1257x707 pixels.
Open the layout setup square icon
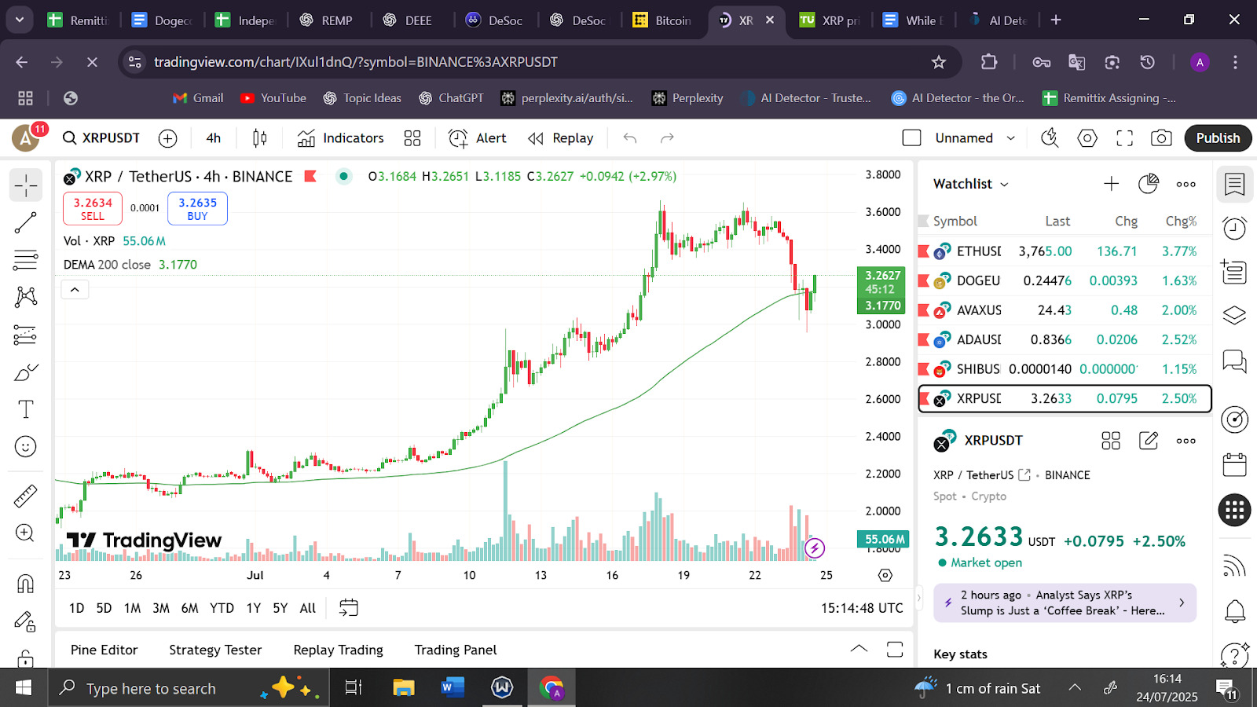[911, 138]
